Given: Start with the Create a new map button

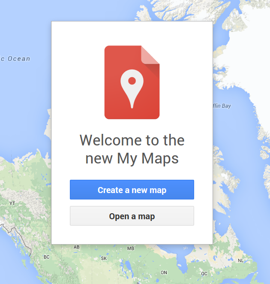Looking at the screenshot, I should pos(132,190).
